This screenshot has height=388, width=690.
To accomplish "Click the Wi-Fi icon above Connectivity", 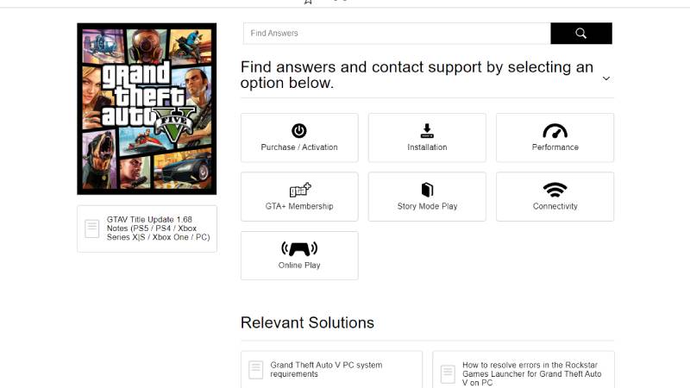I will (555, 190).
